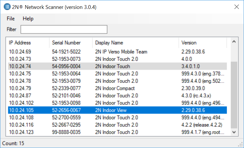This screenshot has width=244, height=148.
Task: Click the 2N Indoor Compact display name
Action: tap(115, 88)
